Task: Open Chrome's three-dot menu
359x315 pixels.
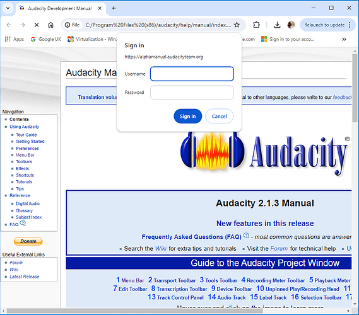Action: pyautogui.click(x=350, y=25)
